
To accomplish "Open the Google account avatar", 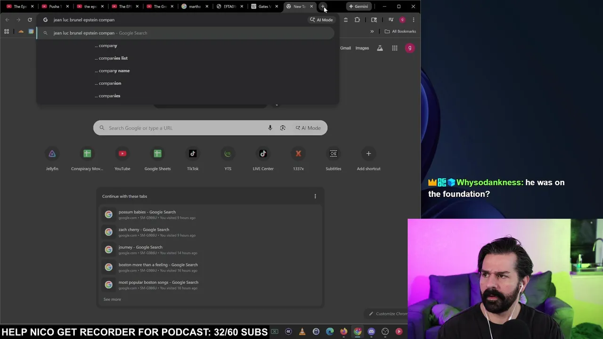I will point(410,48).
